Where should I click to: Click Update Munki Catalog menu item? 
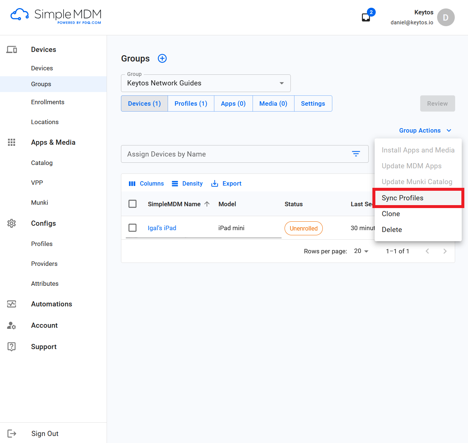[418, 182]
